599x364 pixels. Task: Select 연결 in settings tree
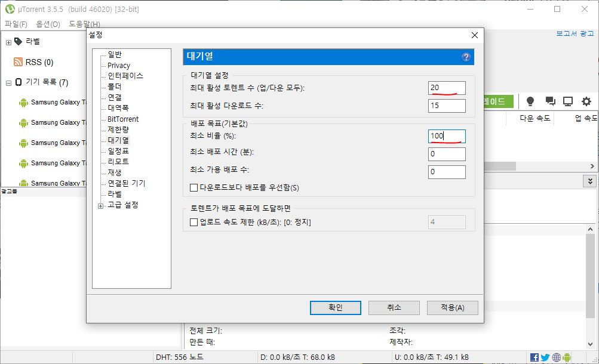(115, 97)
